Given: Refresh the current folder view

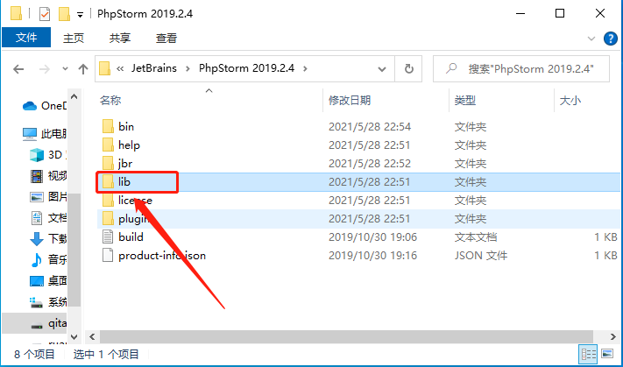Looking at the screenshot, I should pos(409,69).
